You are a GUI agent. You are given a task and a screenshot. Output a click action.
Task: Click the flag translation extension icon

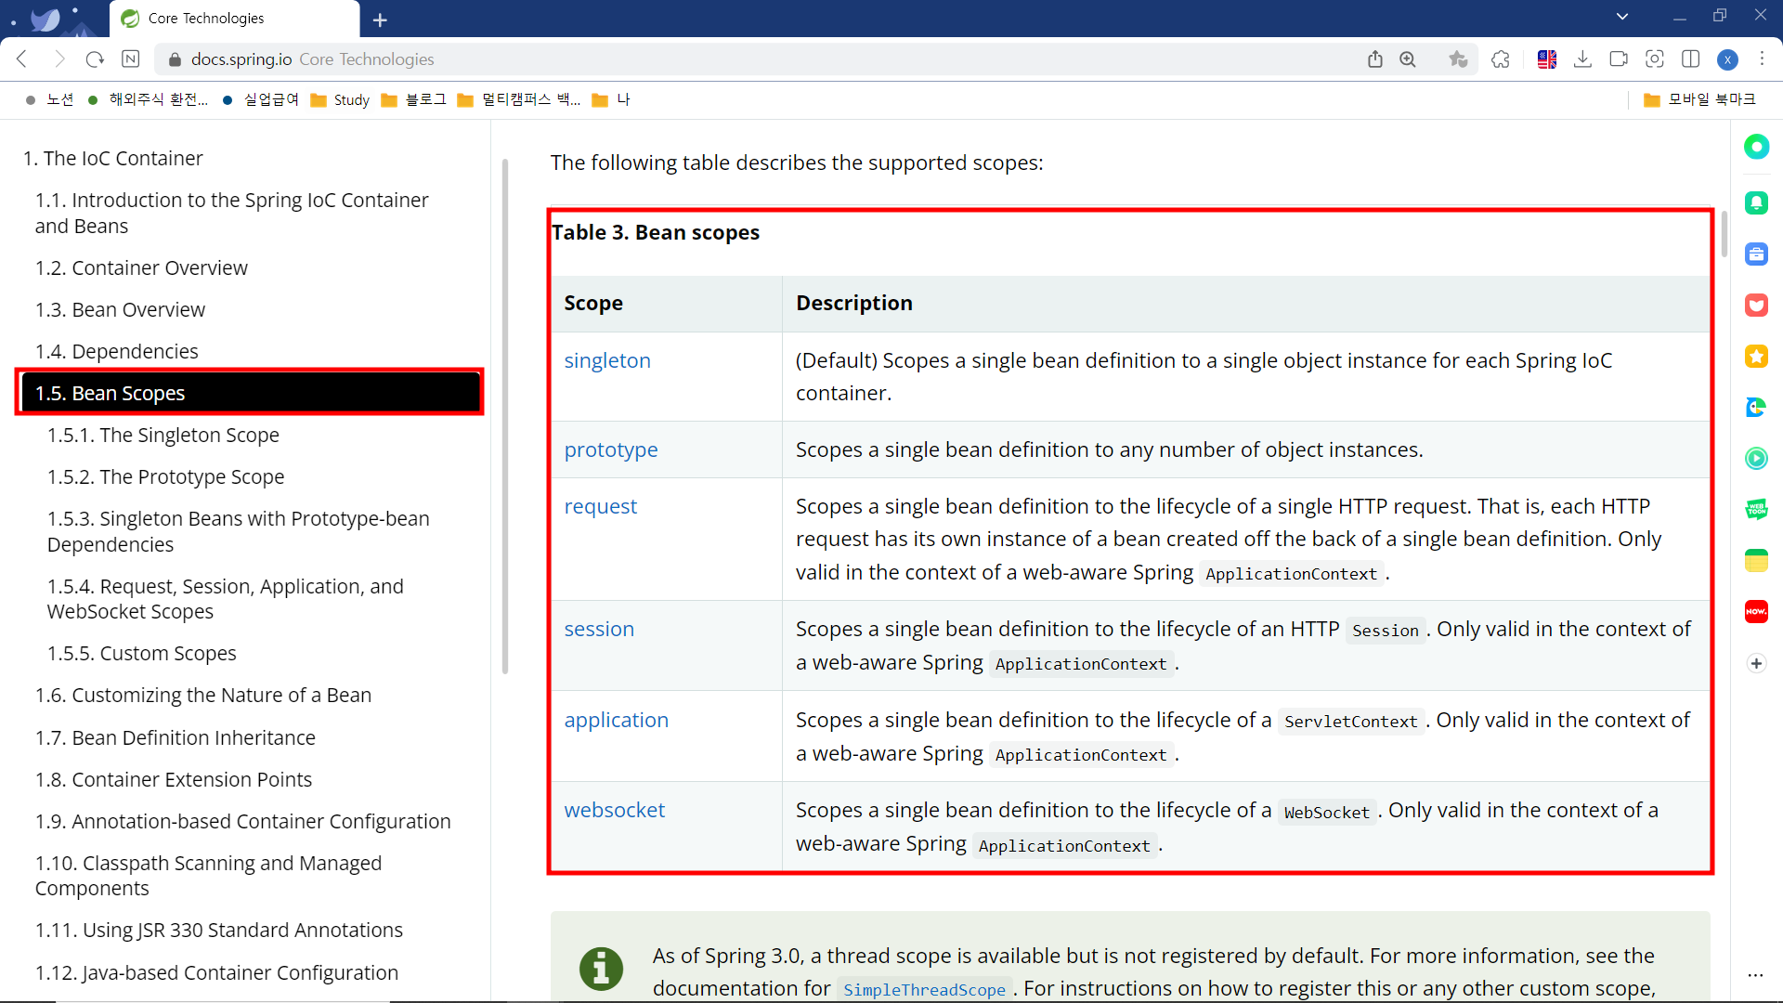(1547, 59)
